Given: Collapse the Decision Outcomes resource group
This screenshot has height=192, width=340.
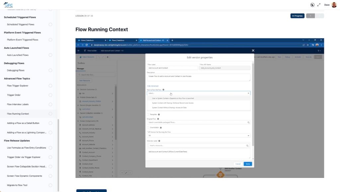Looking at the screenshot, I should [x=78, y=90].
